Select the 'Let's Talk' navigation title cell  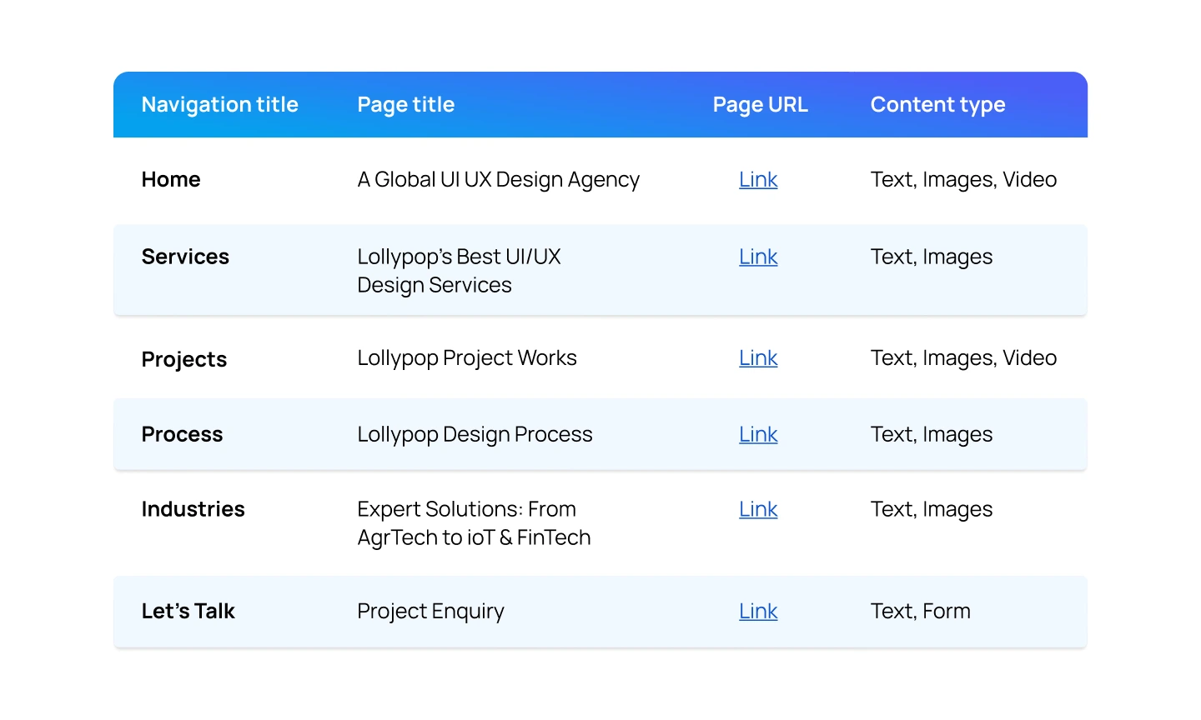(x=188, y=612)
